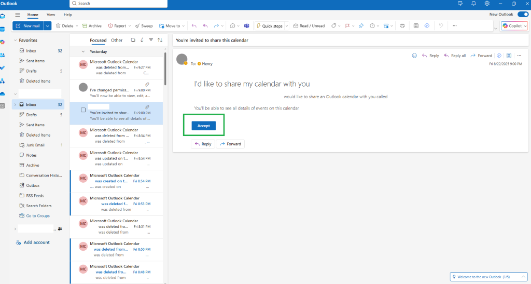The height and width of the screenshot is (284, 531).
Task: Click the jump-to arrow icon in the message list header
Action: [x=142, y=40]
